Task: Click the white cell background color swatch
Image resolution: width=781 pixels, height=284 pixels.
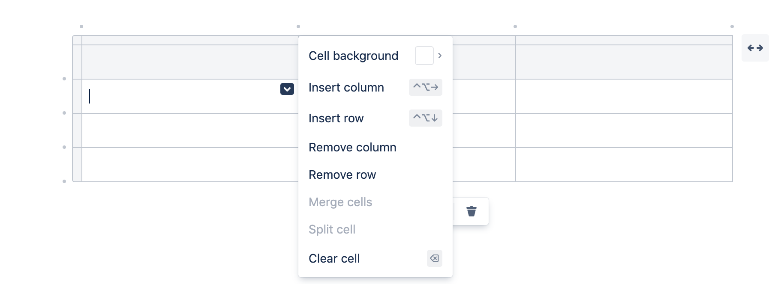Action: 424,56
